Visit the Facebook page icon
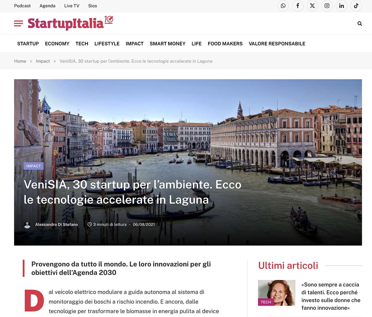The height and width of the screenshot is (317, 372). (x=298, y=6)
